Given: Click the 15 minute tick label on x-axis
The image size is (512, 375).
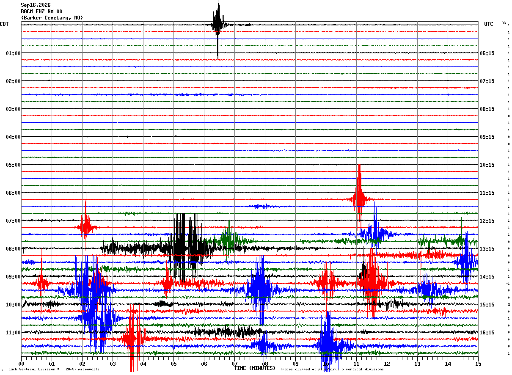Looking at the screenshot, I should [x=478, y=364].
